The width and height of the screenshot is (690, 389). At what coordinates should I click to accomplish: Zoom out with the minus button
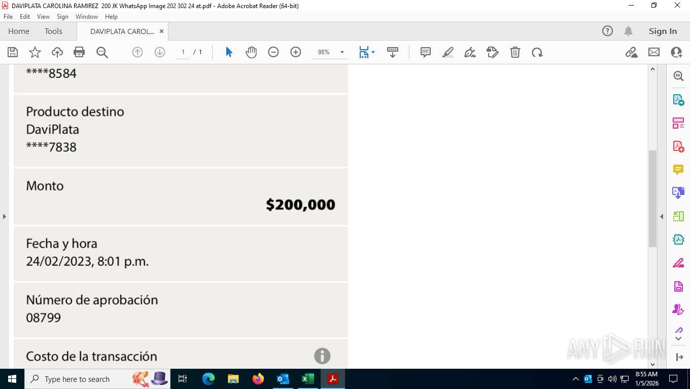click(273, 52)
